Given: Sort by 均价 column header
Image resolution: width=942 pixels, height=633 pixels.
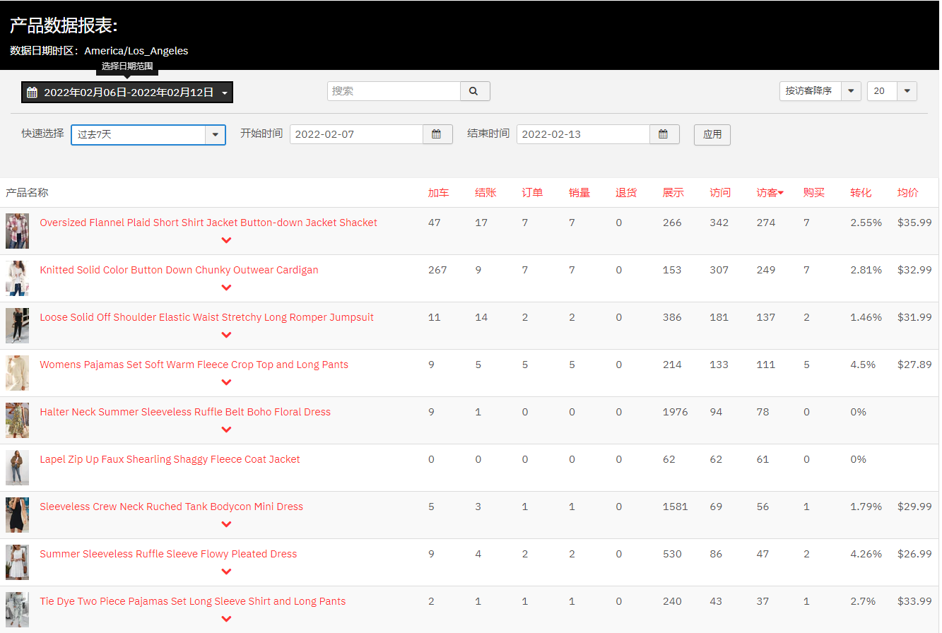Looking at the screenshot, I should [x=908, y=193].
